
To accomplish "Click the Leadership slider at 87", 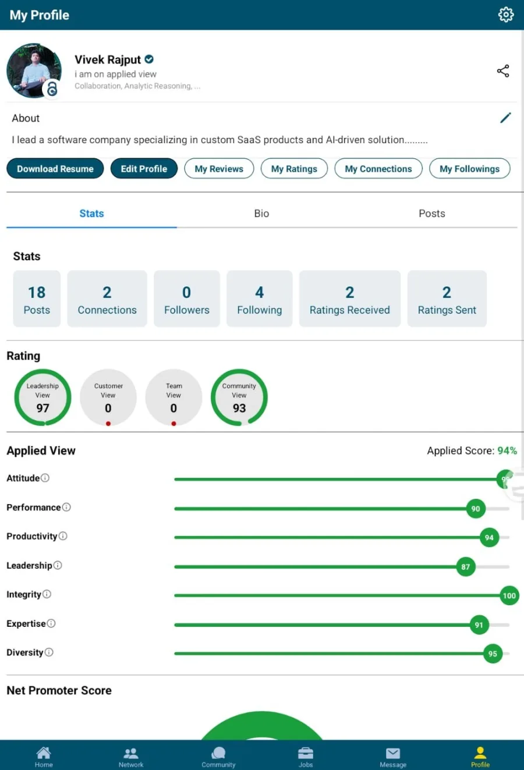I will pos(466,567).
